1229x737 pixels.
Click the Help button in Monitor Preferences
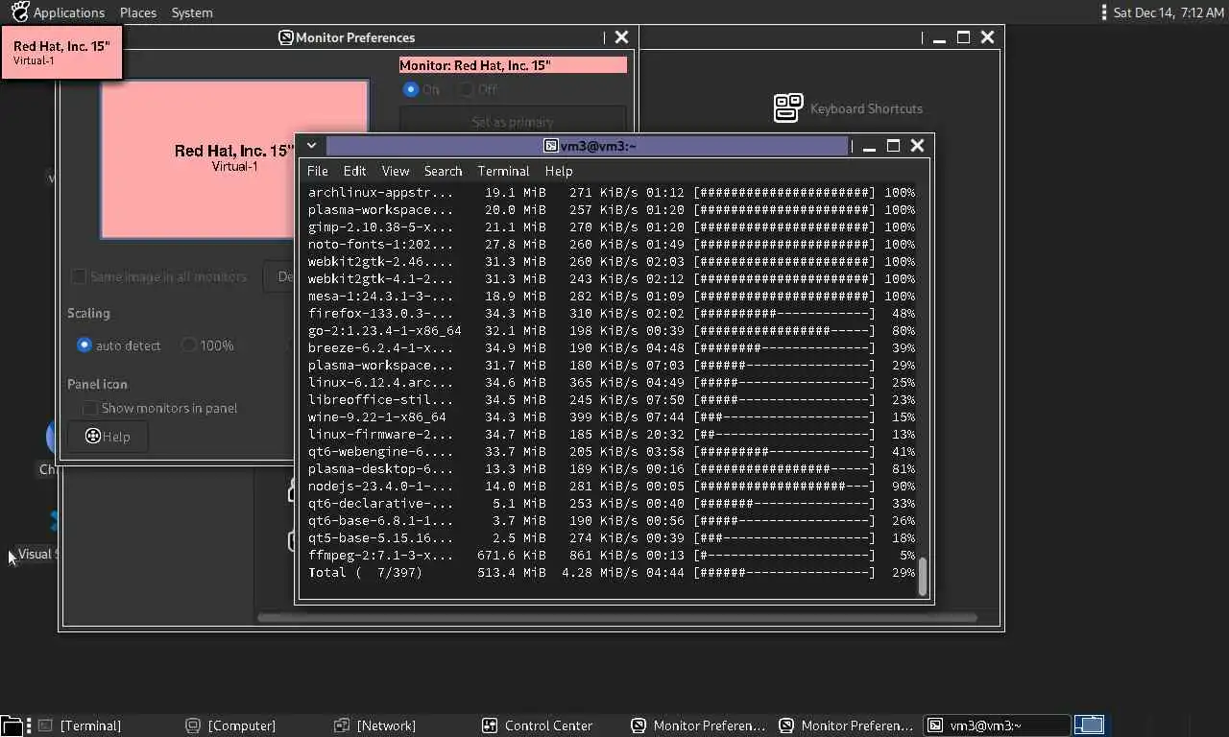[x=108, y=437]
